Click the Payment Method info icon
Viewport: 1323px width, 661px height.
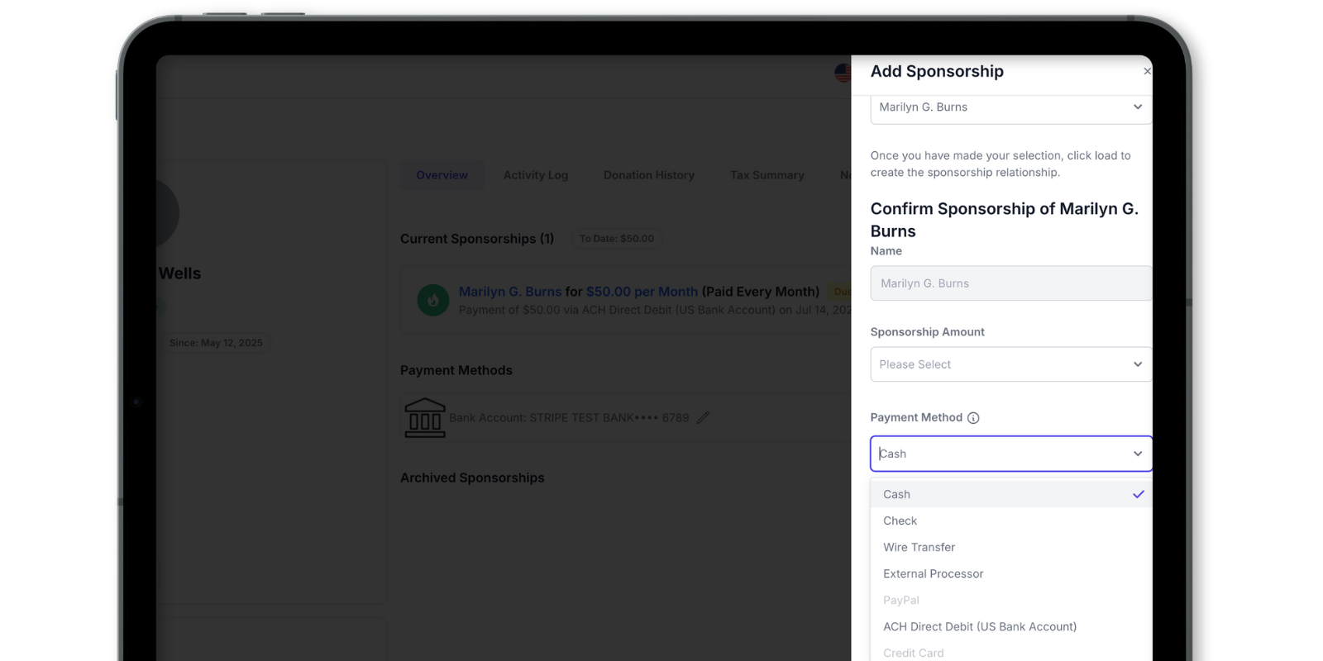pos(973,418)
